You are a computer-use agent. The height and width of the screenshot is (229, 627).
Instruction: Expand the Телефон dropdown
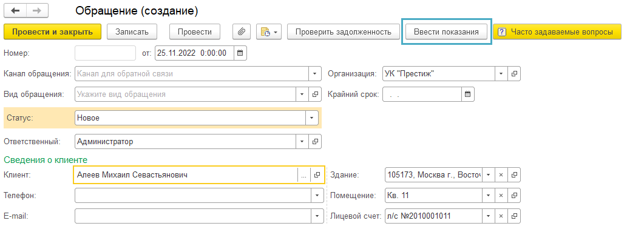coord(317,196)
